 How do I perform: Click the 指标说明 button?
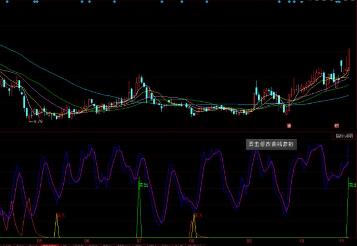point(345,136)
